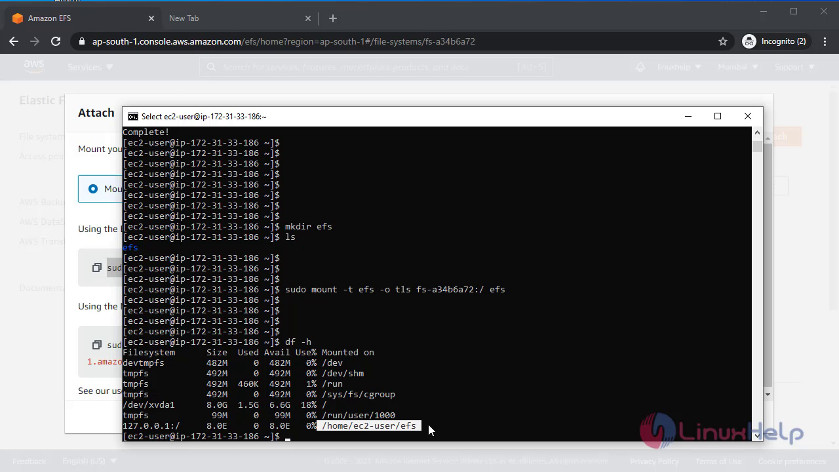The image size is (839, 472).
Task: Maximize the ec2-user terminal window
Action: pyautogui.click(x=718, y=116)
